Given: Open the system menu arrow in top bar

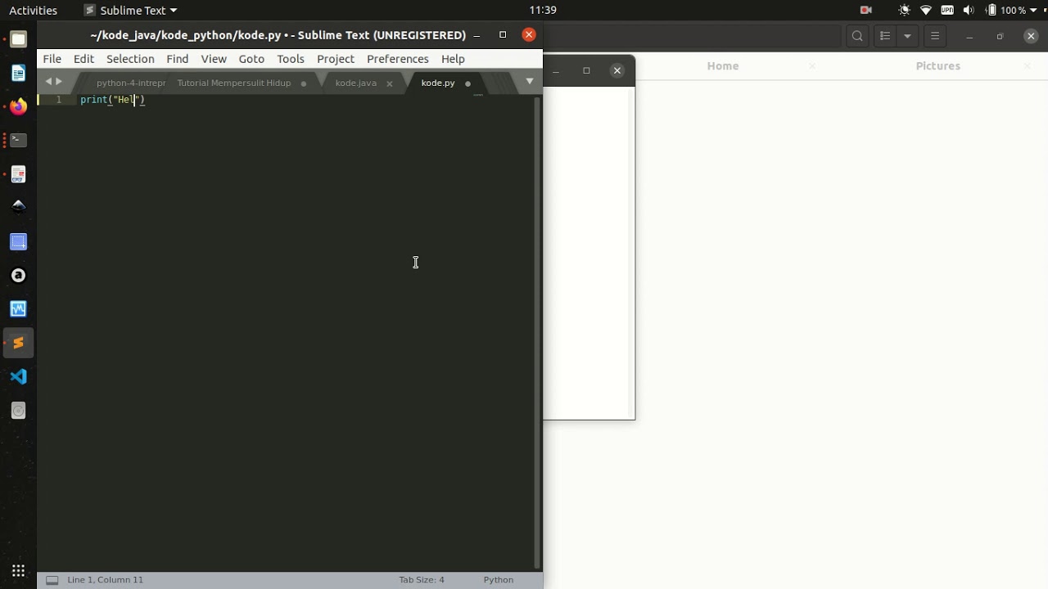Looking at the screenshot, I should click(1034, 10).
